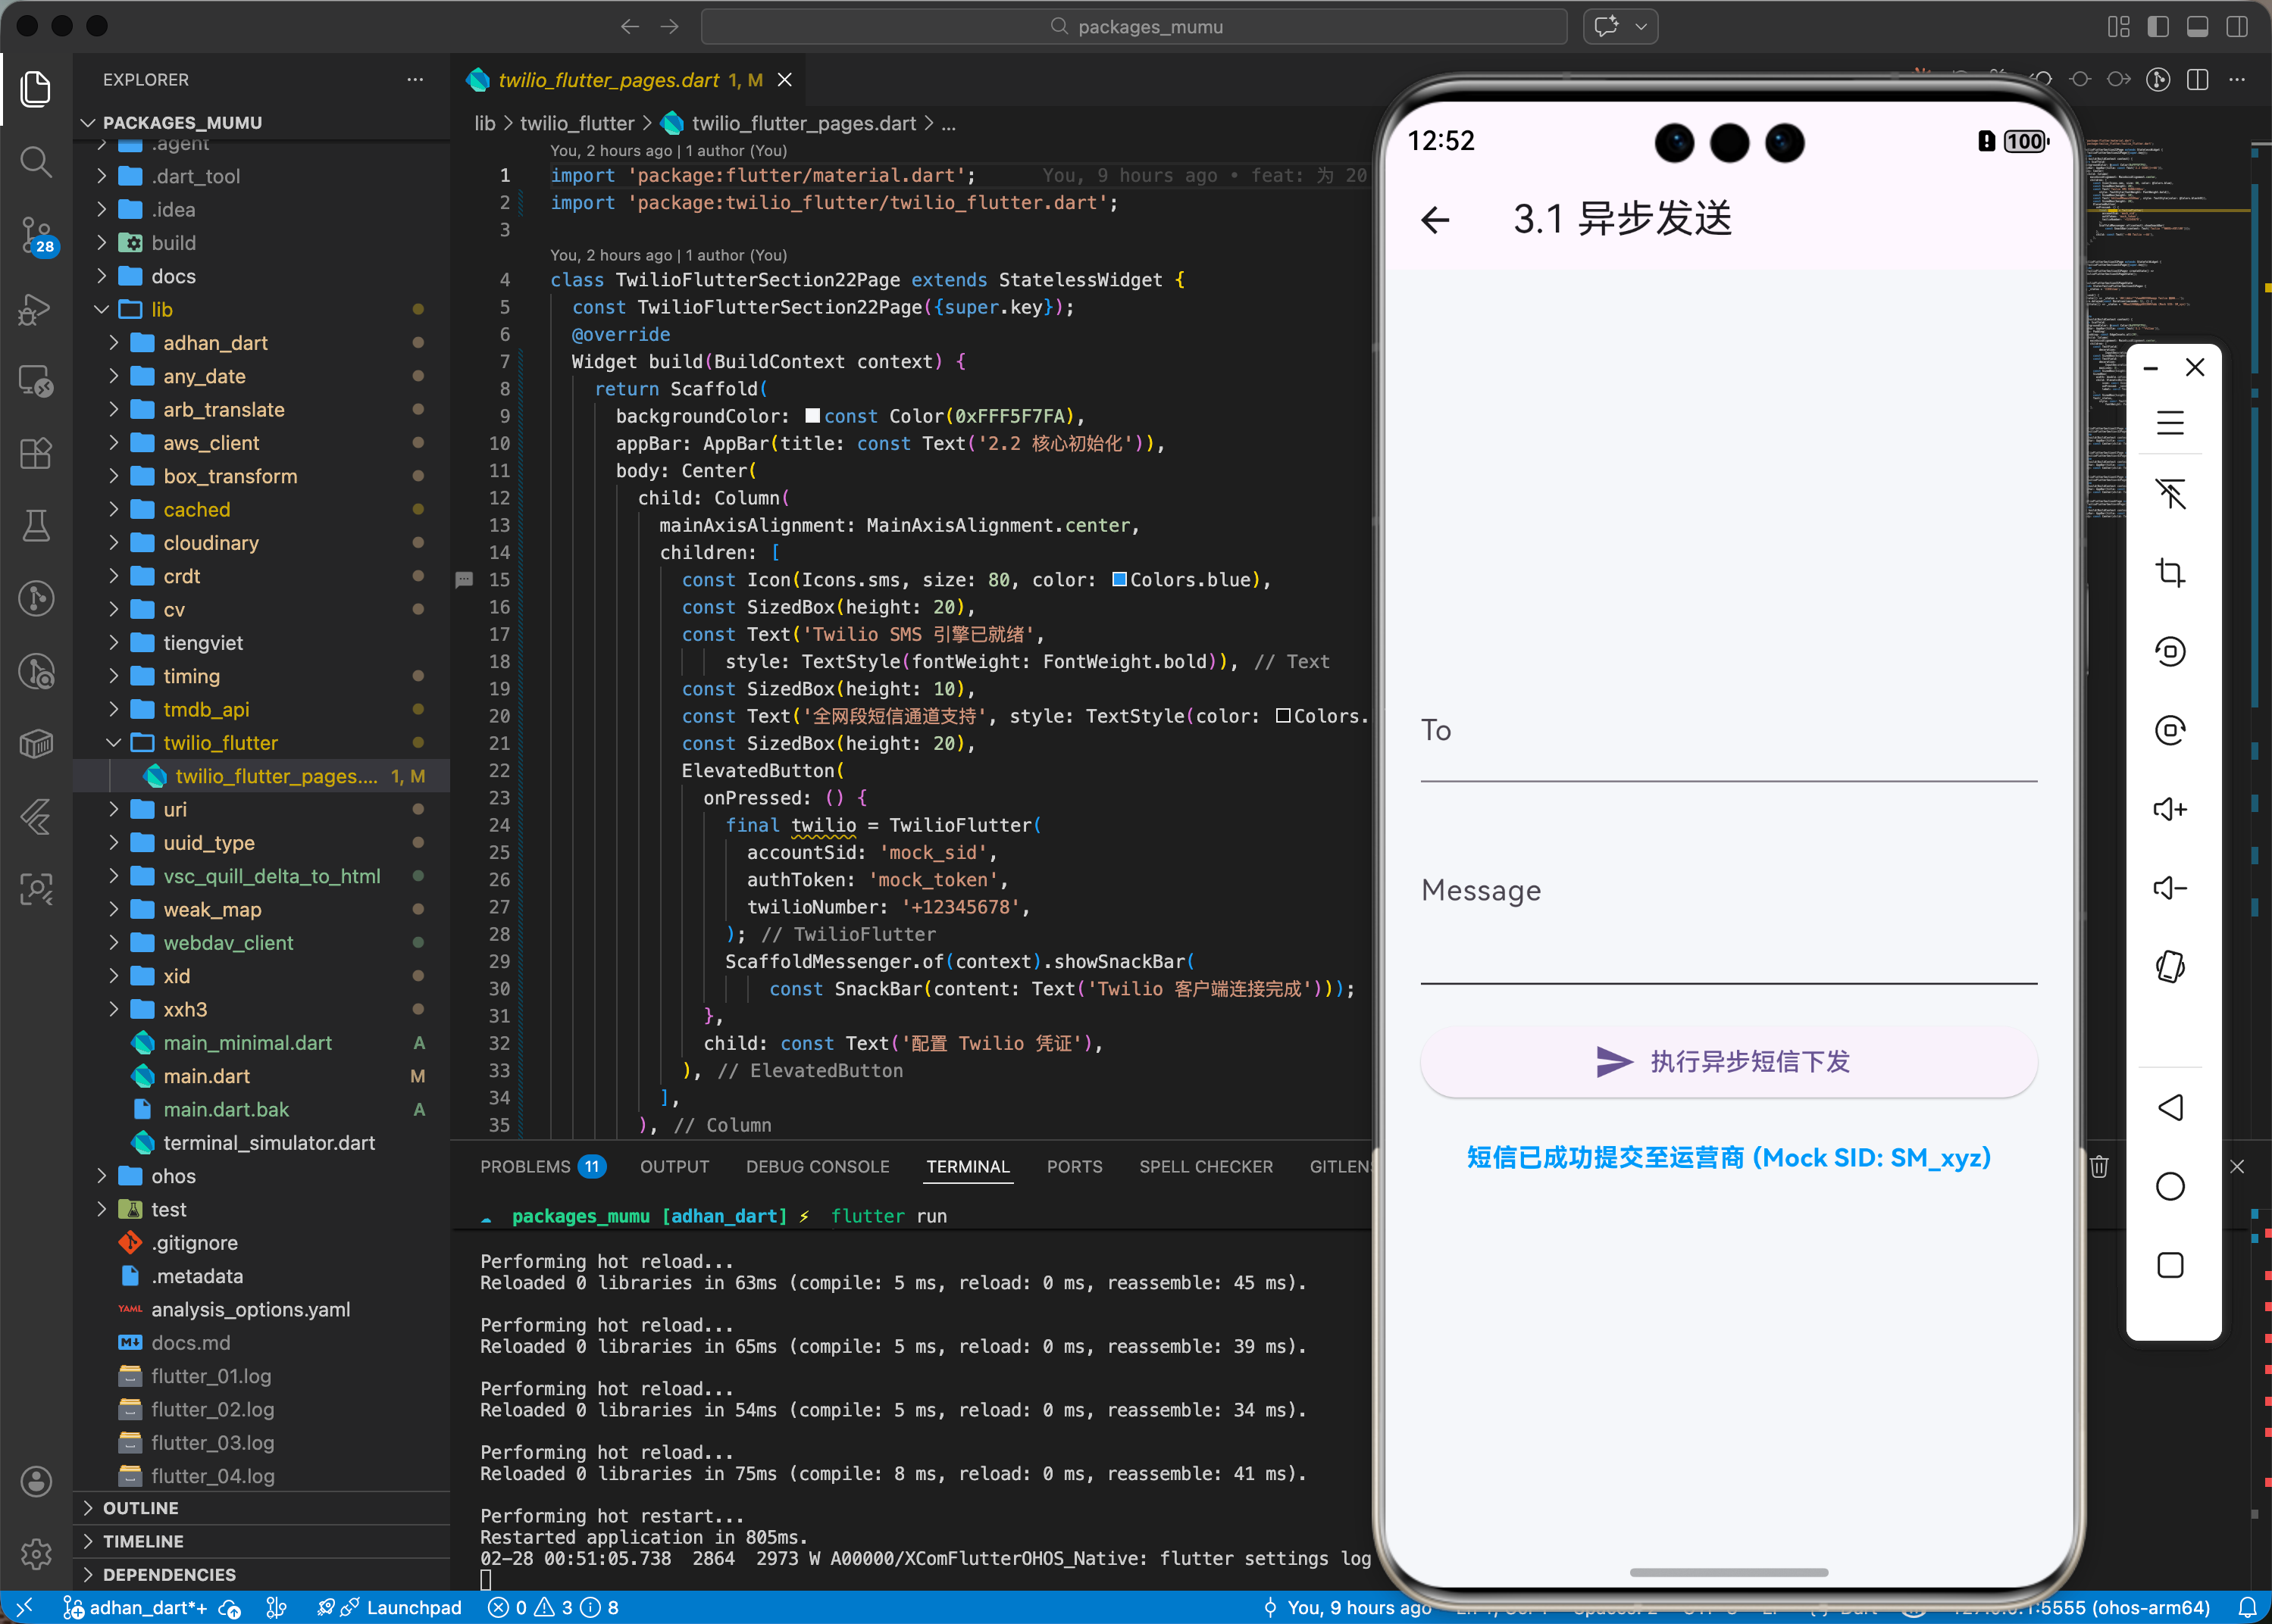Toggle the bottom panel layout icon
Viewport: 2272px width, 1624px height.
(2197, 27)
